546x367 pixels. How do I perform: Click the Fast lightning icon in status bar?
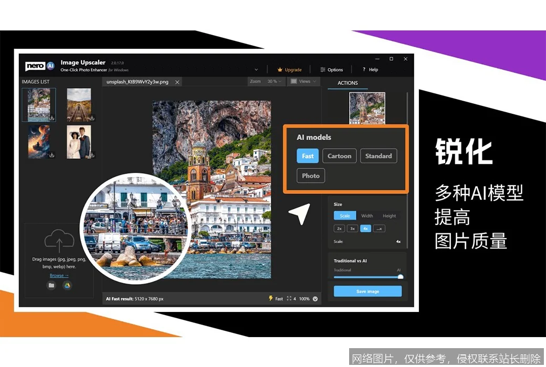pyautogui.click(x=271, y=299)
